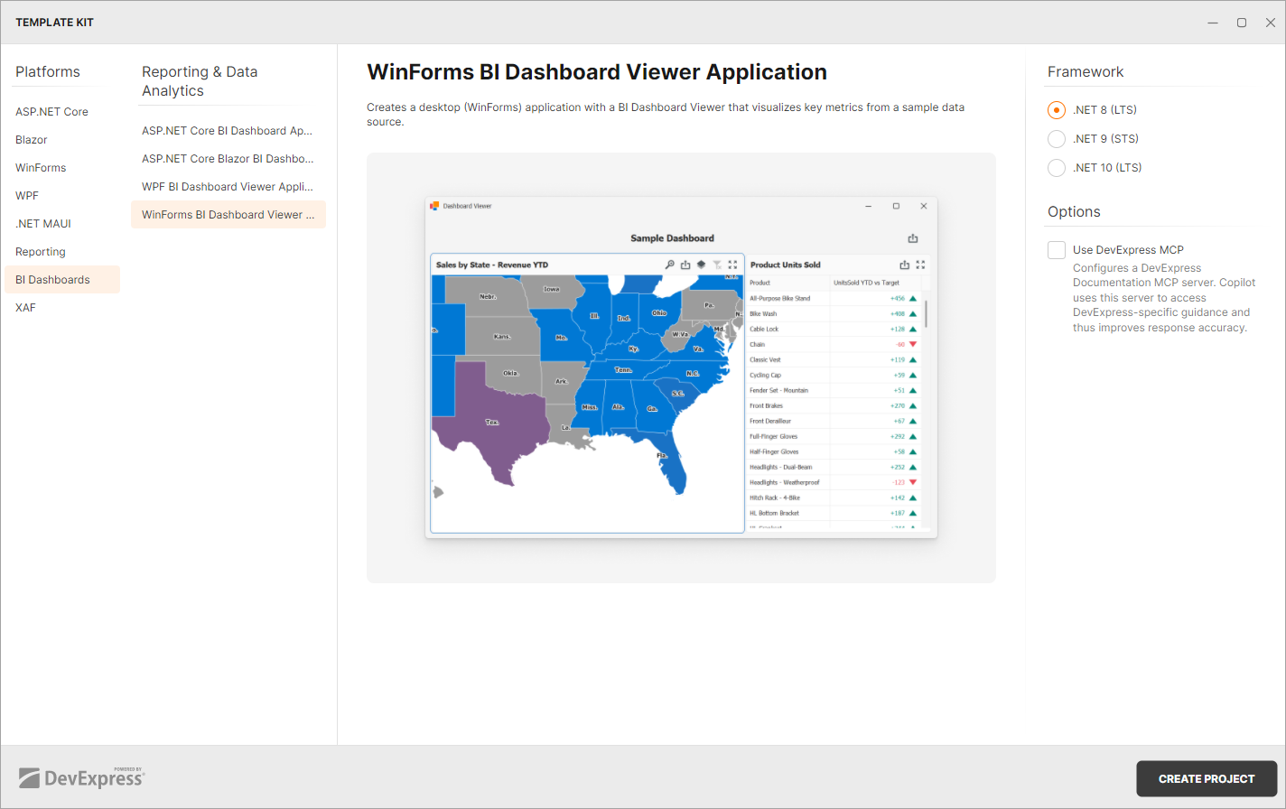Screen dimensions: 1286x809
Task: Open the XAF platform section
Action: 24,307
